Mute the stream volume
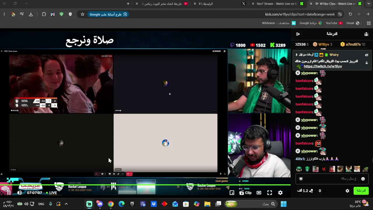This screenshot has width=373, height=210. (20, 192)
